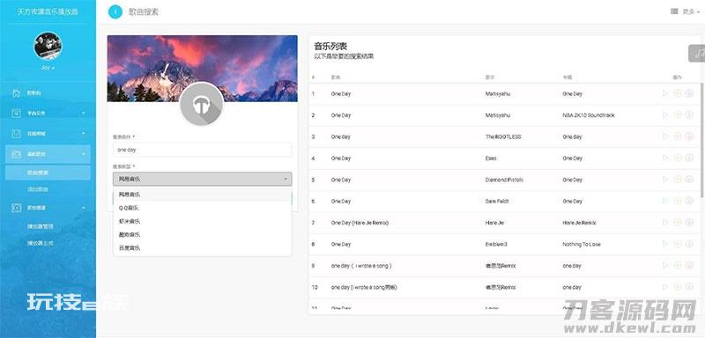Choose 酷狗音乐 from the dropdown list
Viewport: 705px width, 338px height.
(202, 234)
